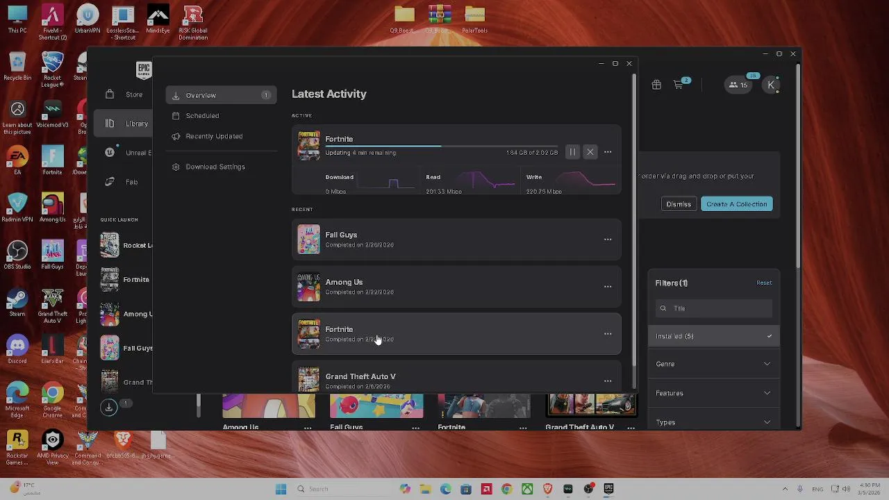Launch Rocket League from Quick Launch list

(x=126, y=245)
